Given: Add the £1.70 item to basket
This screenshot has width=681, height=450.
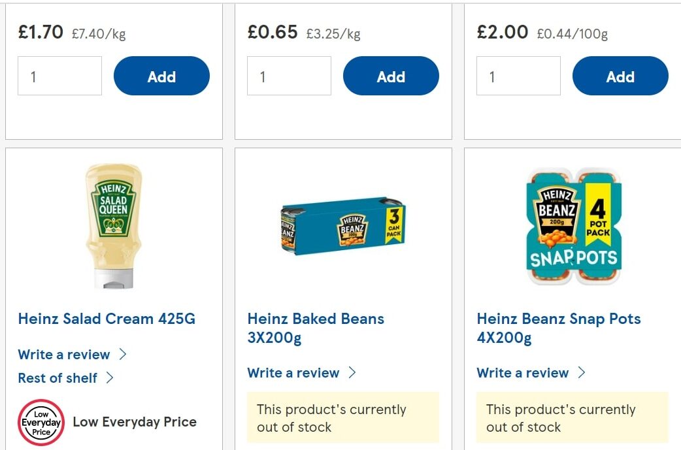Looking at the screenshot, I should click(161, 76).
